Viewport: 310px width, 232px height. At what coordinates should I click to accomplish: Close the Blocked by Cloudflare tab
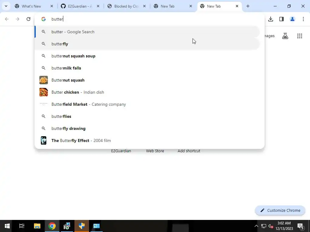pyautogui.click(x=144, y=6)
